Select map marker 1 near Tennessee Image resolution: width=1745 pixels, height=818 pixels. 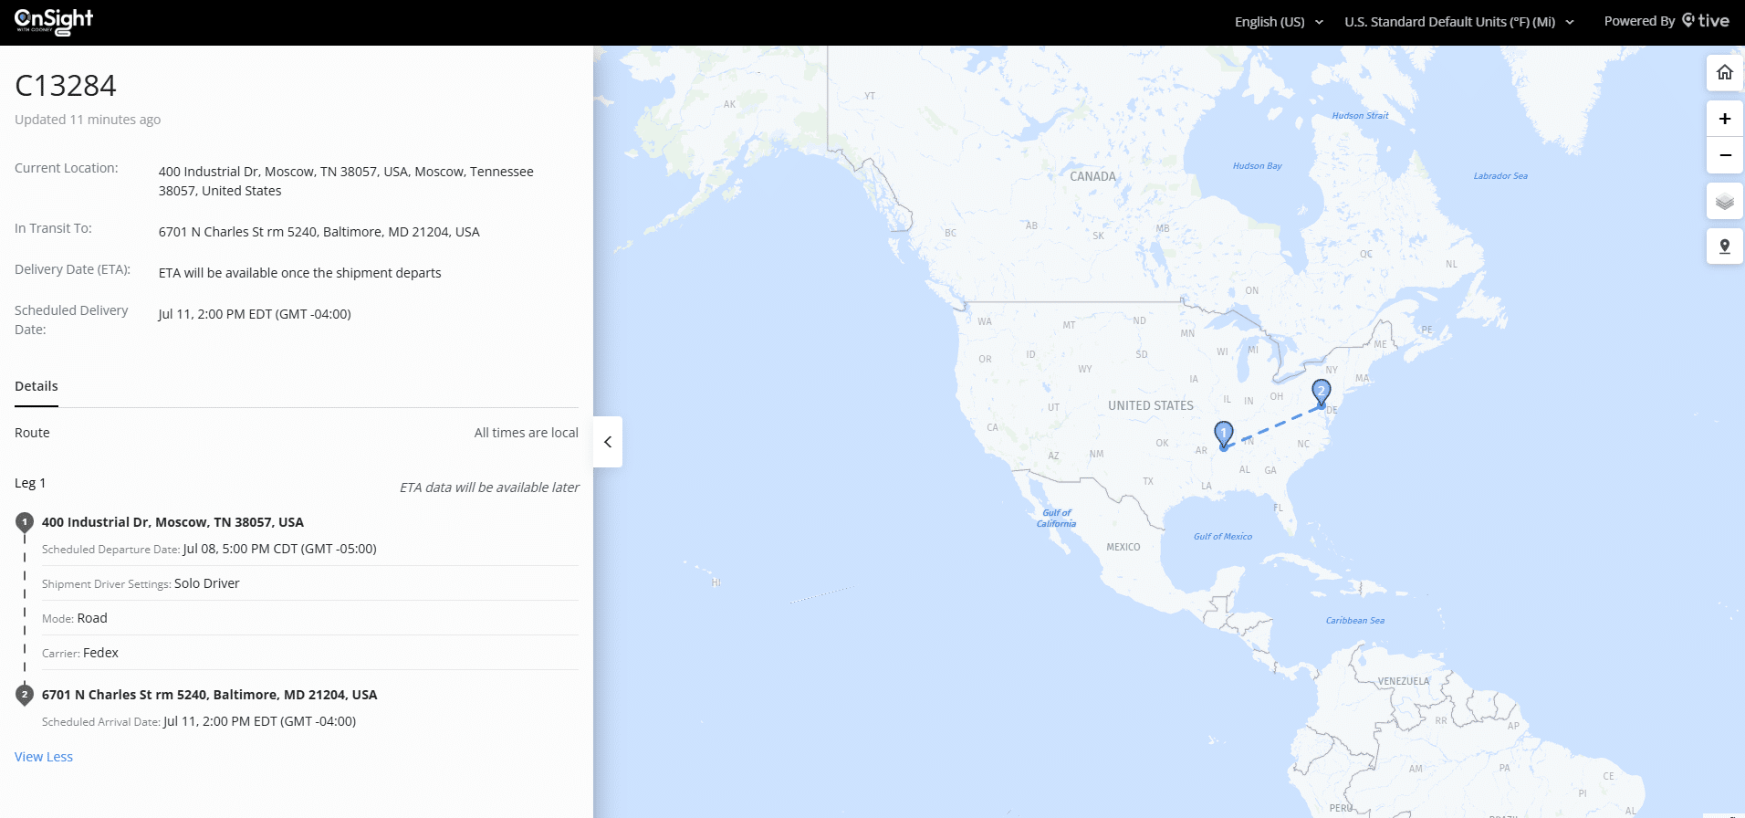(1224, 434)
